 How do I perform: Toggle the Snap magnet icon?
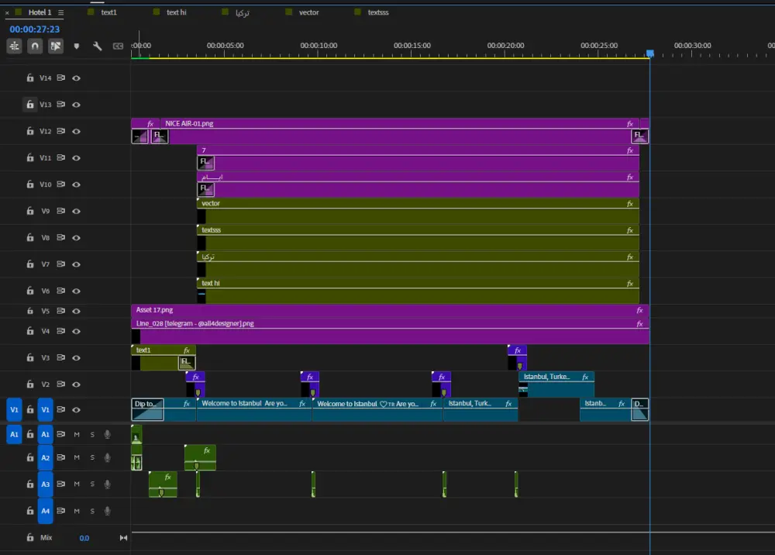pos(35,46)
